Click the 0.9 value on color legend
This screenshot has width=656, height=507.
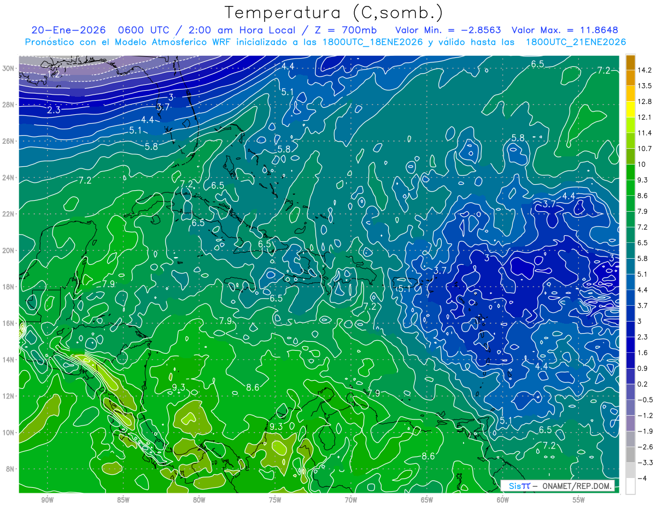tap(643, 368)
